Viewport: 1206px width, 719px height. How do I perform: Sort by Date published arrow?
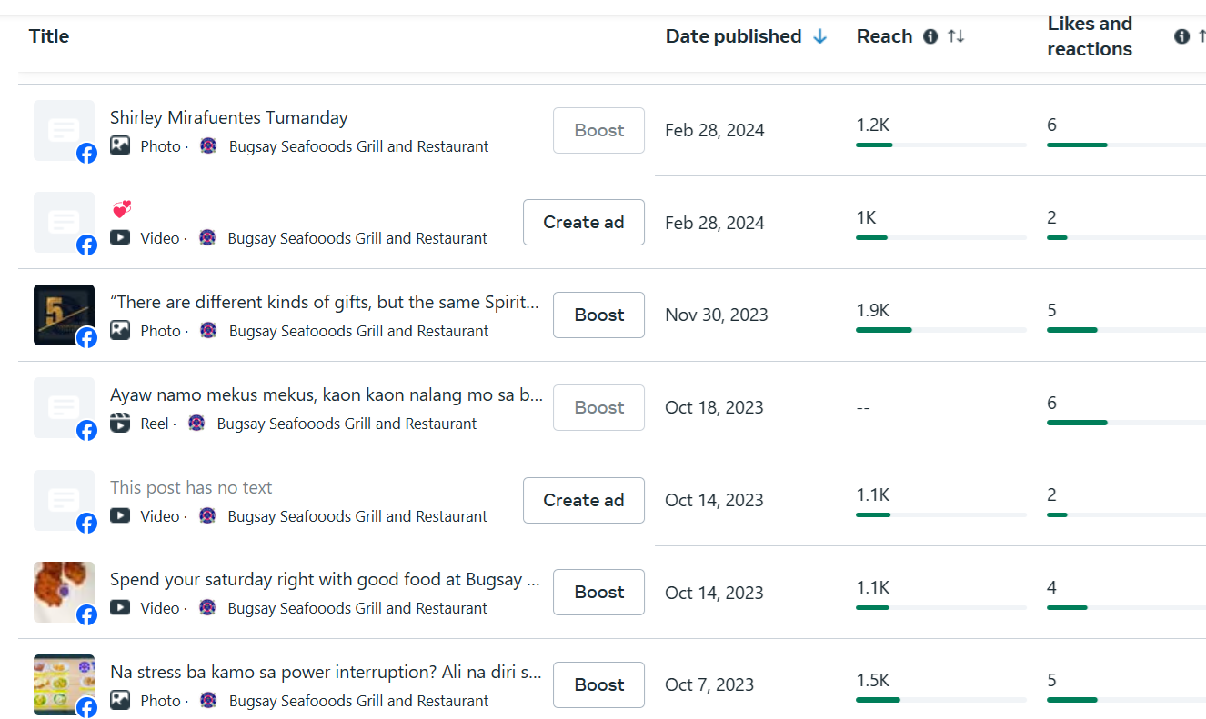(x=820, y=36)
